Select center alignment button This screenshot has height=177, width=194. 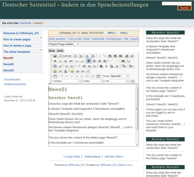click(x=94, y=61)
